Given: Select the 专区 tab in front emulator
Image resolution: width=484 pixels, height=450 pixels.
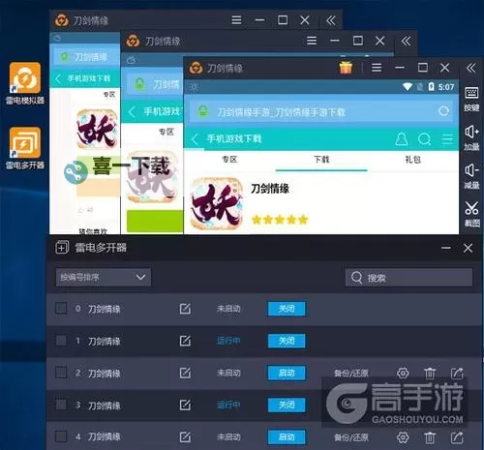Looking at the screenshot, I should tap(229, 160).
